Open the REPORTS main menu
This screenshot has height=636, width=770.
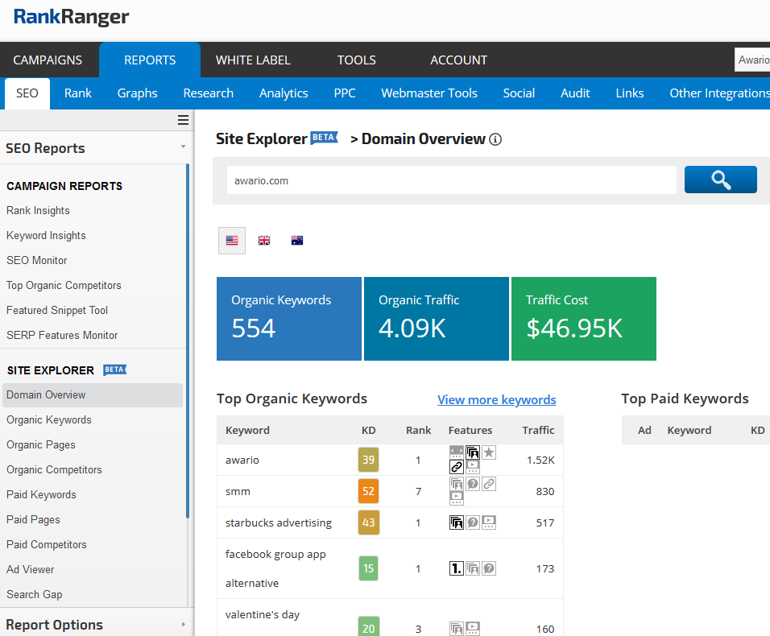tap(150, 60)
